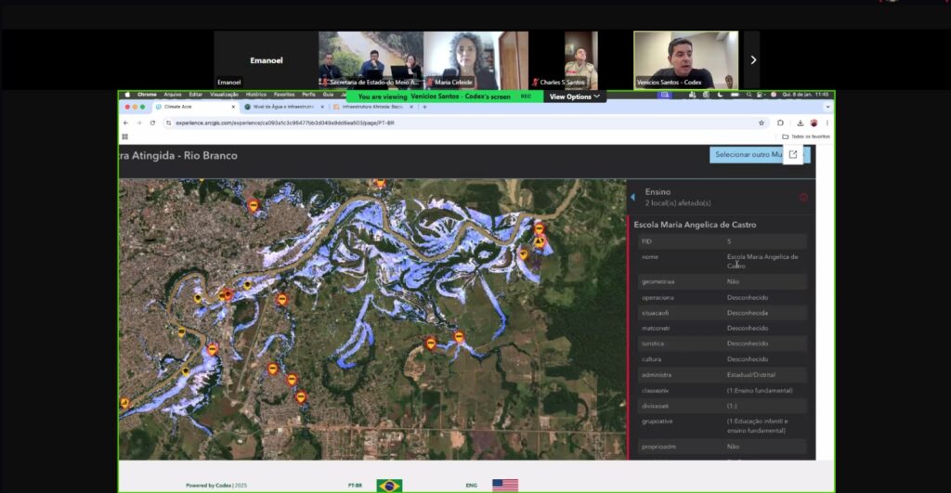Open the Chrome downloads icon
This screenshot has width=951, height=493.
[x=796, y=123]
